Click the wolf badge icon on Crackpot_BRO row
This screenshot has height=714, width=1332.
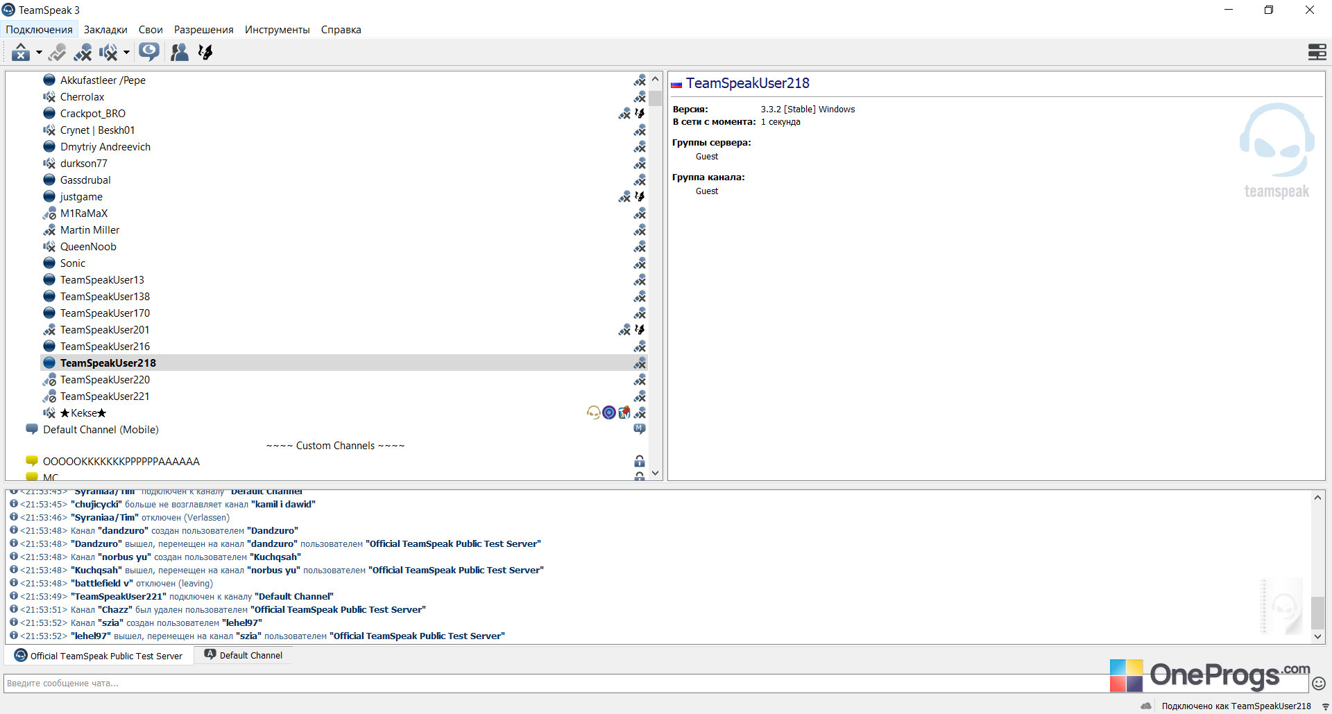click(x=640, y=114)
